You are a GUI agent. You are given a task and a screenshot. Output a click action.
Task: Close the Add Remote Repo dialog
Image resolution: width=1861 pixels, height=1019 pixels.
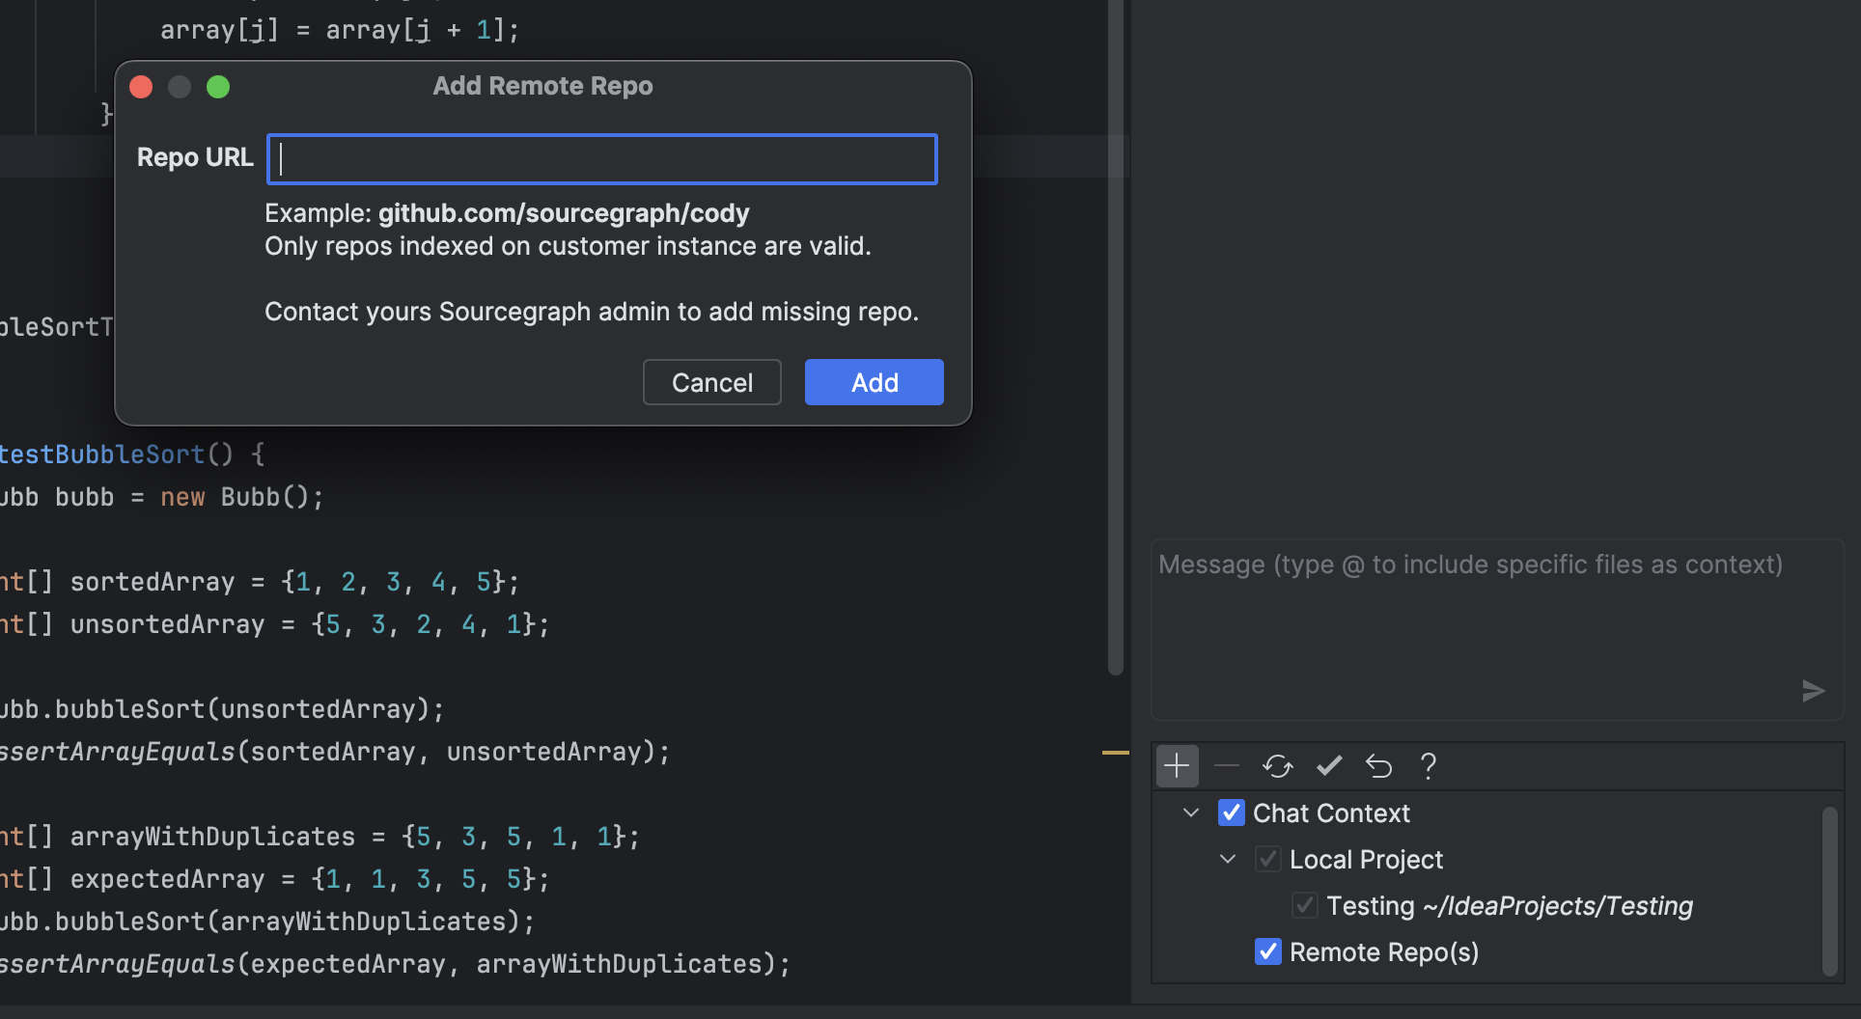[x=141, y=87]
